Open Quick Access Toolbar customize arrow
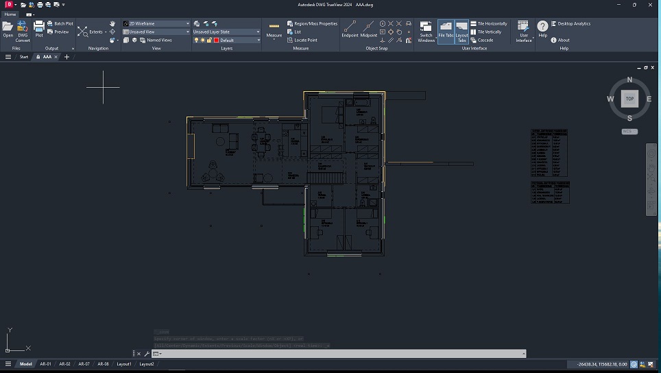The width and height of the screenshot is (661, 373). (64, 5)
